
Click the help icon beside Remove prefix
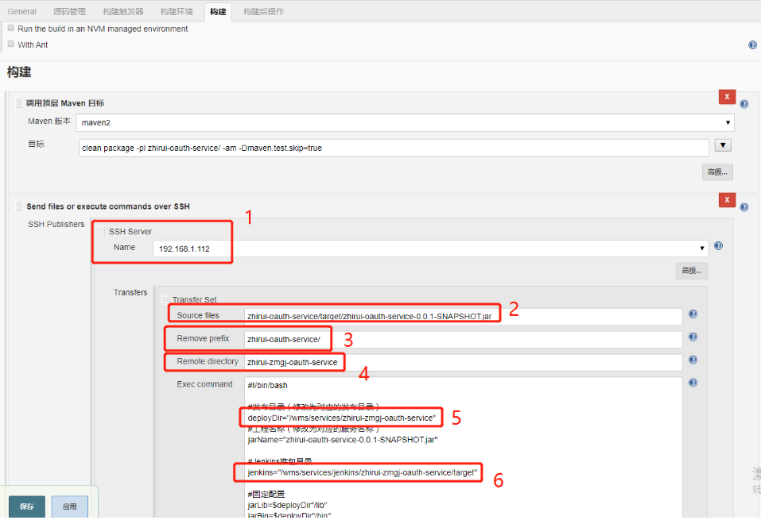692,337
